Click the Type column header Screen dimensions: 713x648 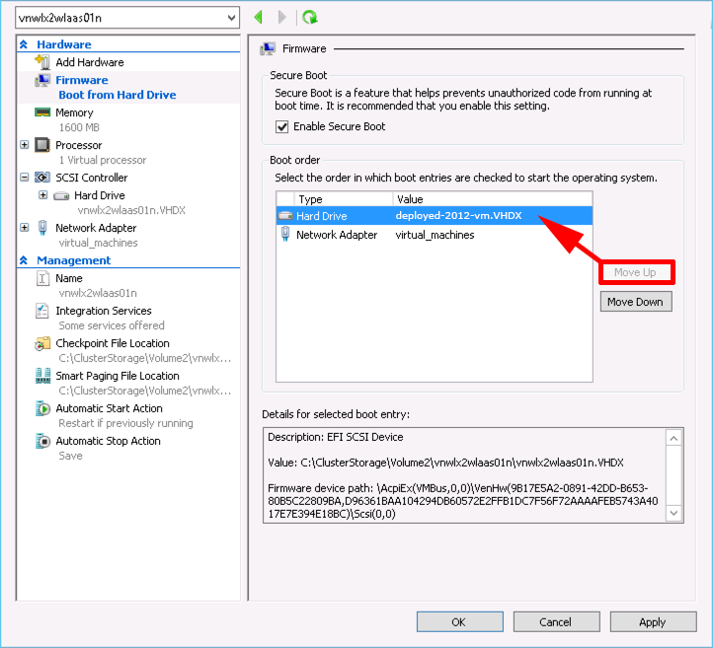(x=344, y=199)
